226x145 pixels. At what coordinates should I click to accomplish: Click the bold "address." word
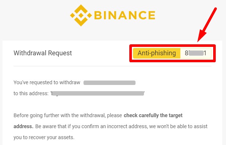pos(23,126)
